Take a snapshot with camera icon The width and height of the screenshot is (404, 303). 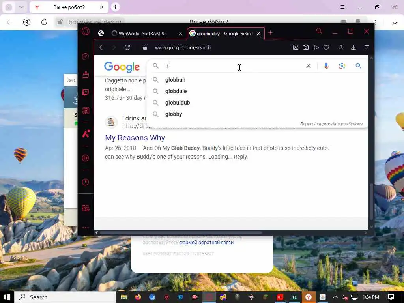coord(306,47)
